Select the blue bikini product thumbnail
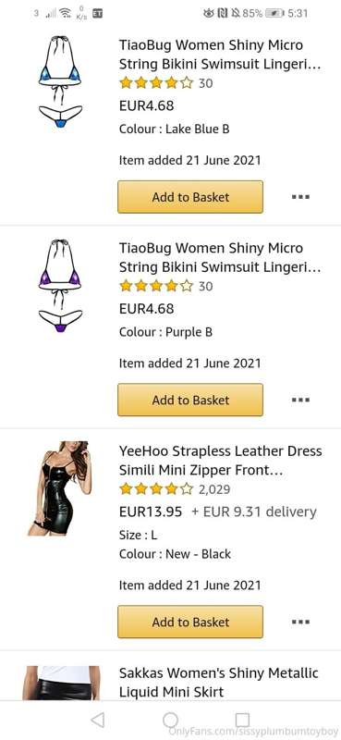Viewport: 341px width, 740px height. click(x=60, y=82)
